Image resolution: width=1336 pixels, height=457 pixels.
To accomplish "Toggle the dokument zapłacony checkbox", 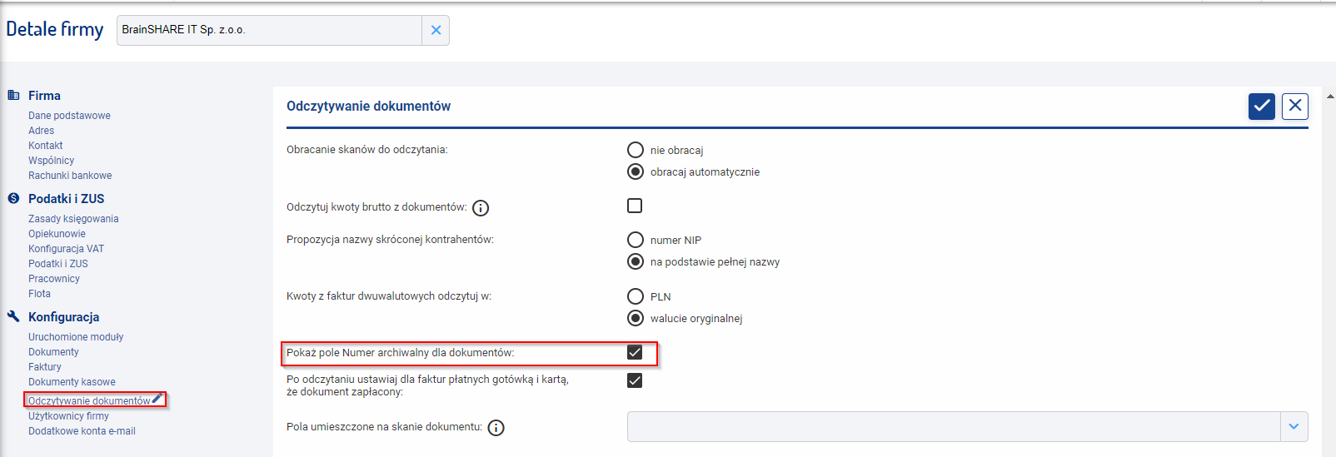I will [635, 380].
